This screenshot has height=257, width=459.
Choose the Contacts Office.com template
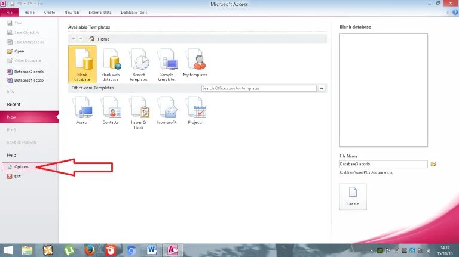point(111,110)
